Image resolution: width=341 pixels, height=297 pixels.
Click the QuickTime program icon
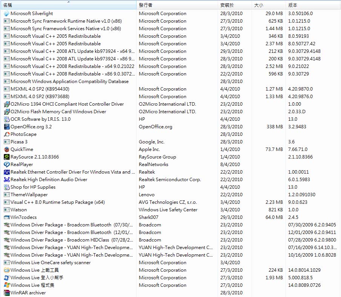coord(6,149)
